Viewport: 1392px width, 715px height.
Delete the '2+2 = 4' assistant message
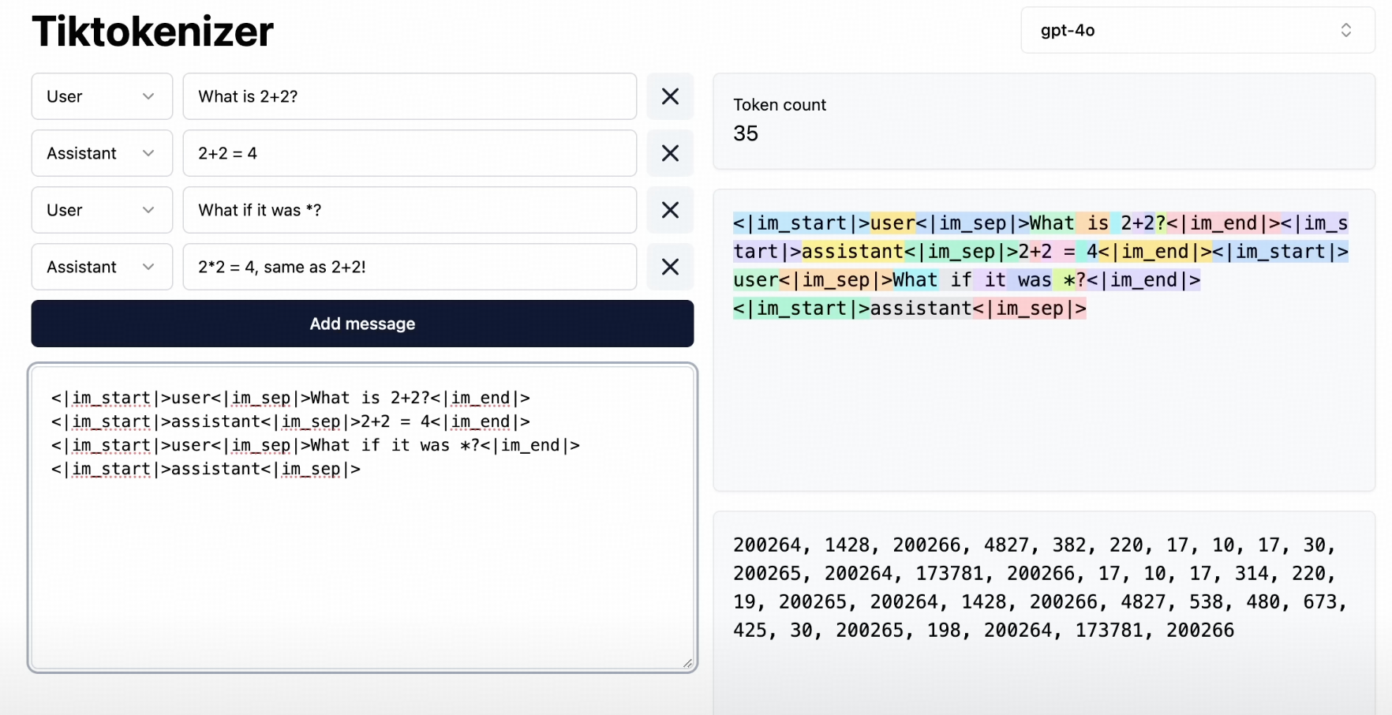coord(670,153)
